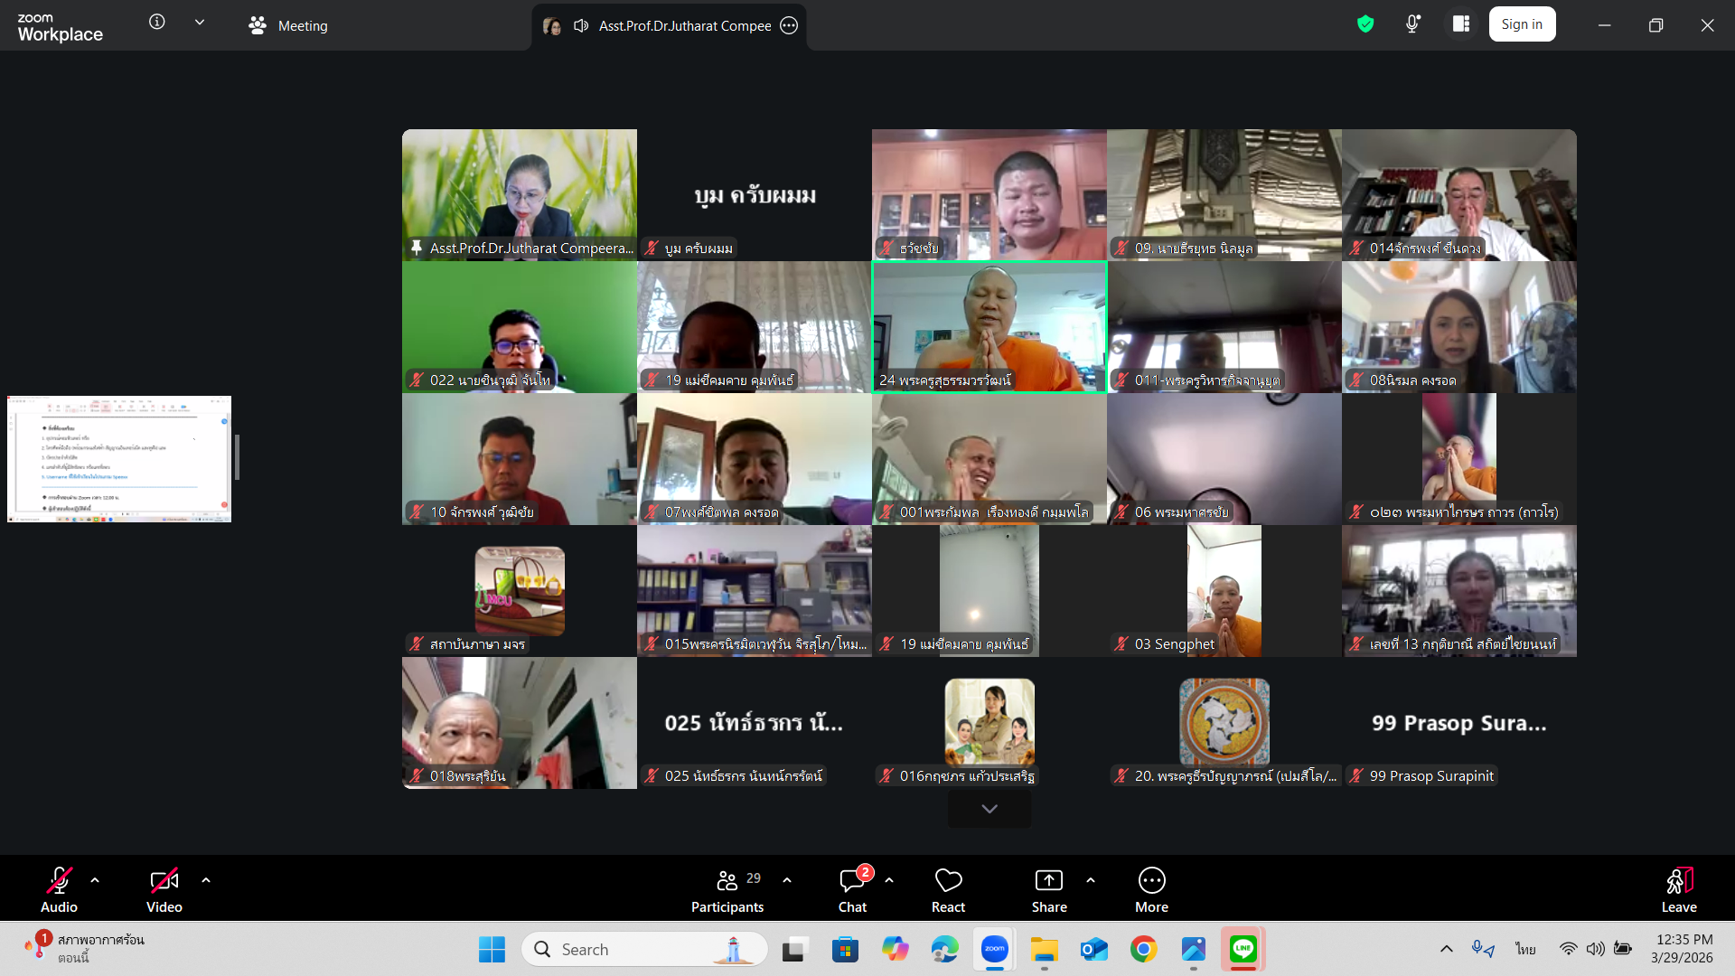1735x976 pixels.
Task: Expand audio settings caret
Action: 95,880
